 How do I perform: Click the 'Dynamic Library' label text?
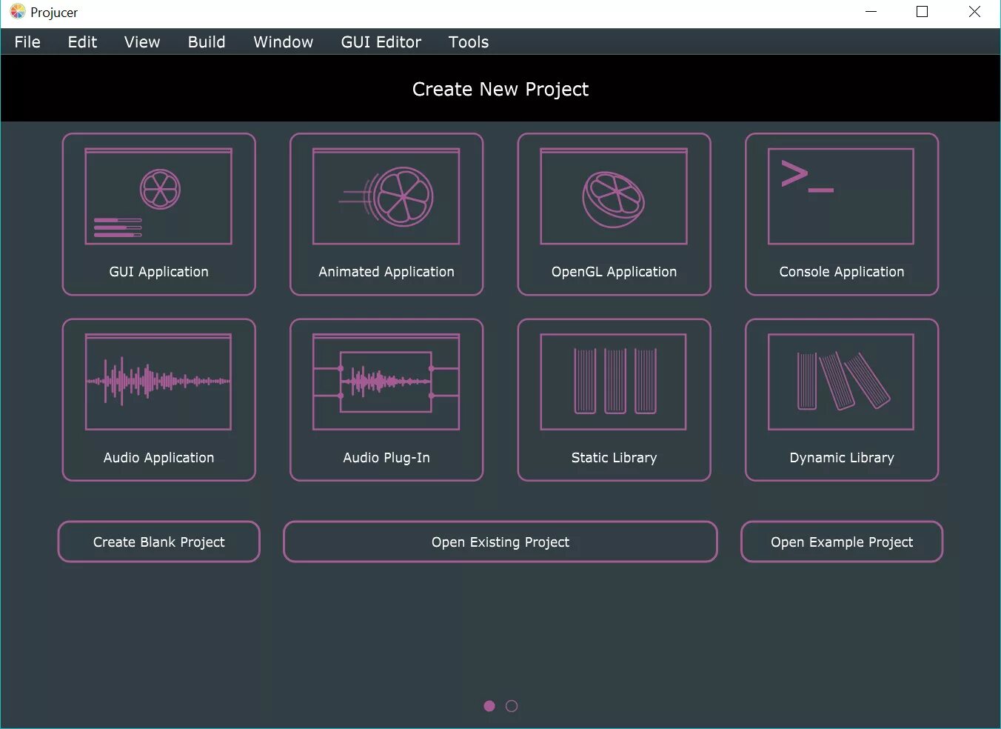[842, 458]
